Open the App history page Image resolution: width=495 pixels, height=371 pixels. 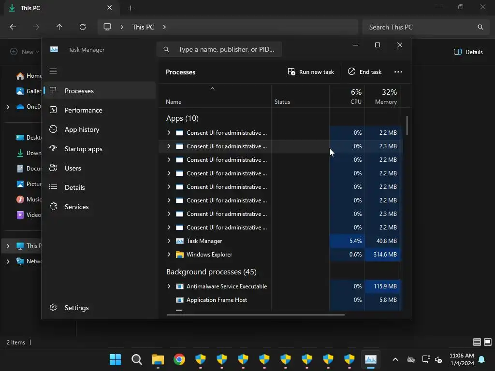(100, 129)
